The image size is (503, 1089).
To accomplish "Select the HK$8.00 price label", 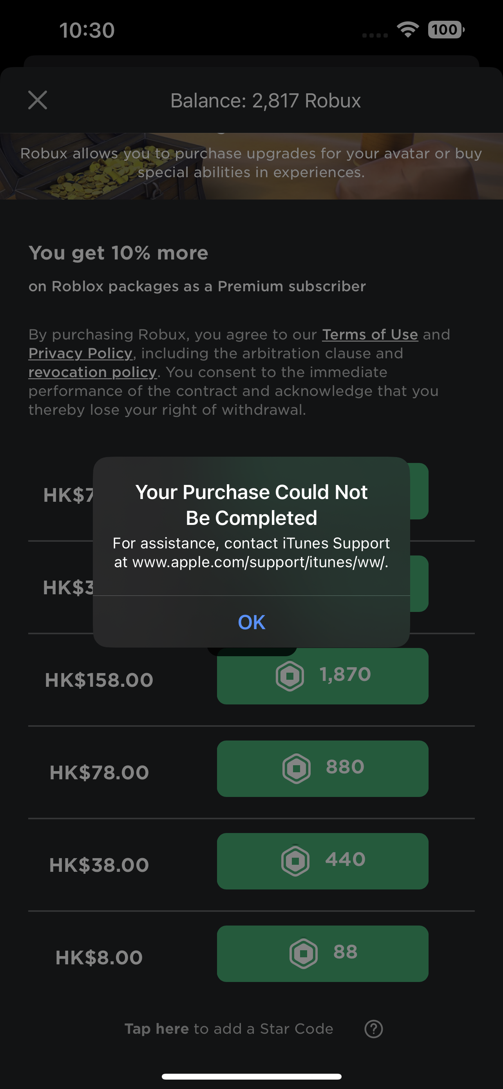I will point(99,958).
